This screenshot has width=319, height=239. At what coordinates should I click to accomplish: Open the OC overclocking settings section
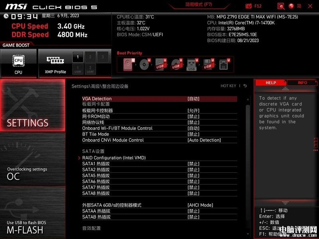(x=33, y=159)
